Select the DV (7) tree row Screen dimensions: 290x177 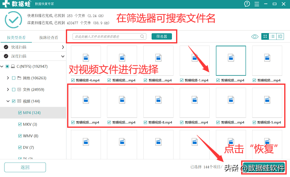click(x=33, y=148)
